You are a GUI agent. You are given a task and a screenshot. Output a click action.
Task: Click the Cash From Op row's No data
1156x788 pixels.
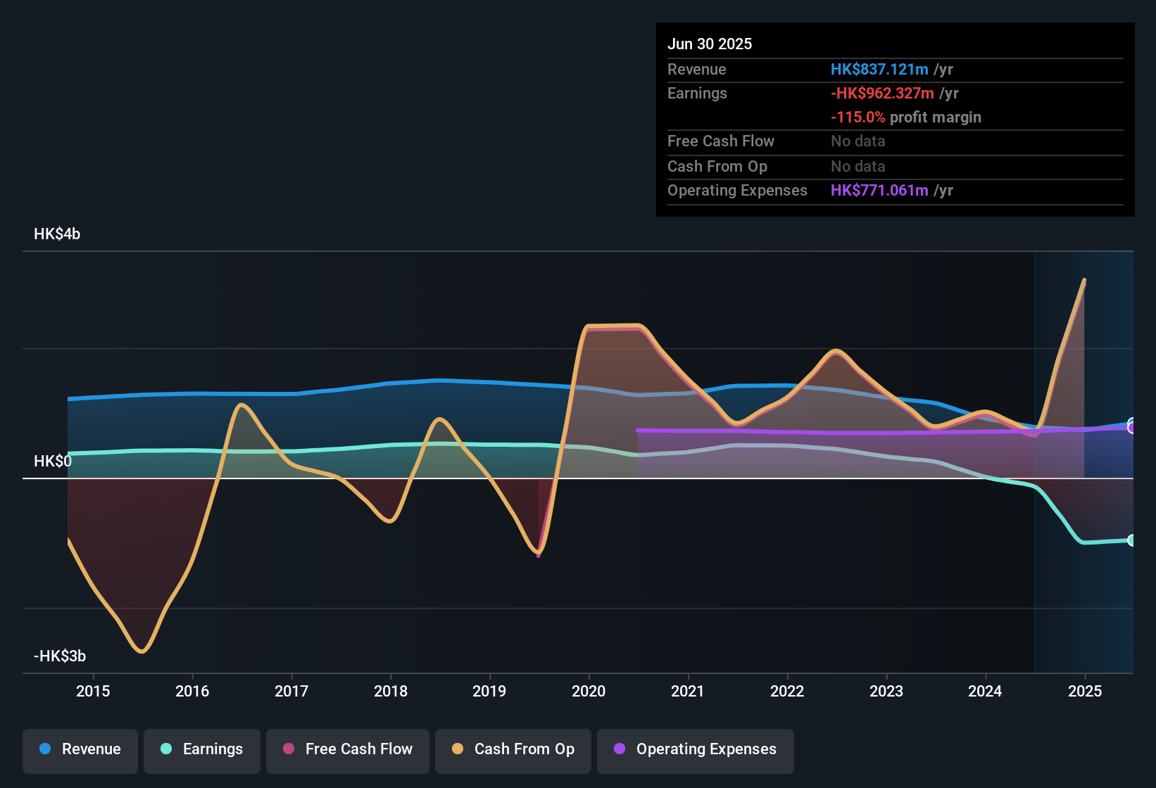pyautogui.click(x=858, y=166)
